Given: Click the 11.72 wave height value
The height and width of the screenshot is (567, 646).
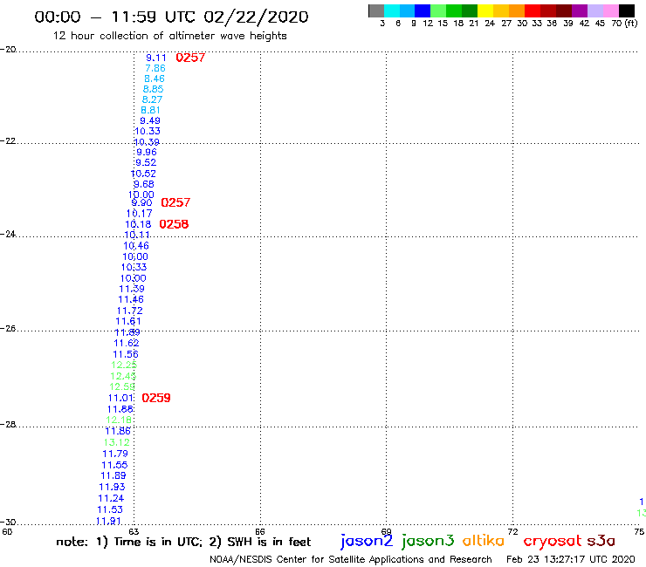Looking at the screenshot, I should point(130,311).
